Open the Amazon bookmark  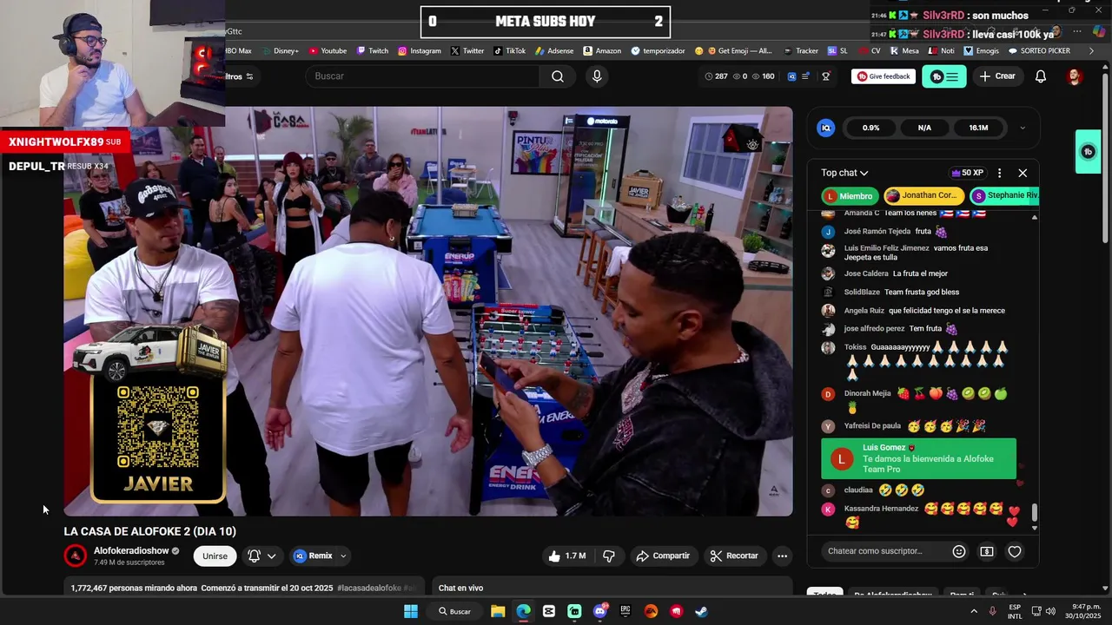tap(602, 50)
